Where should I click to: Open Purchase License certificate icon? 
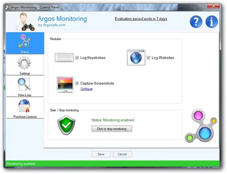(24, 106)
